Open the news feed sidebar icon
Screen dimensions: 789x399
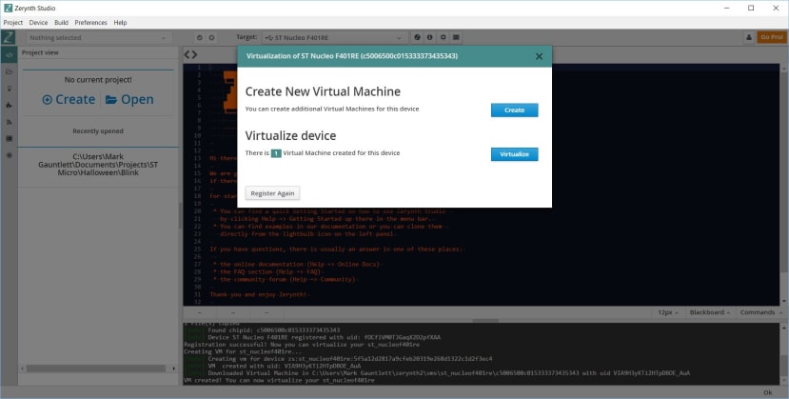tap(9, 122)
